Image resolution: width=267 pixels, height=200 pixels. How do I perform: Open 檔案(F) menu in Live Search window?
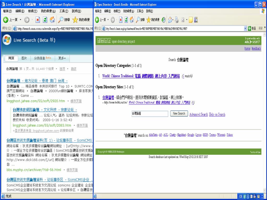tap(7, 11)
